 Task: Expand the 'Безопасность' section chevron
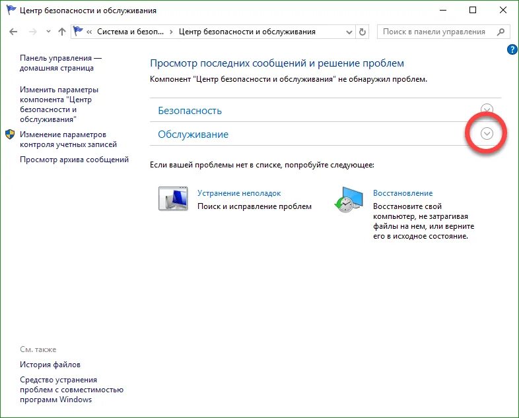pos(487,109)
